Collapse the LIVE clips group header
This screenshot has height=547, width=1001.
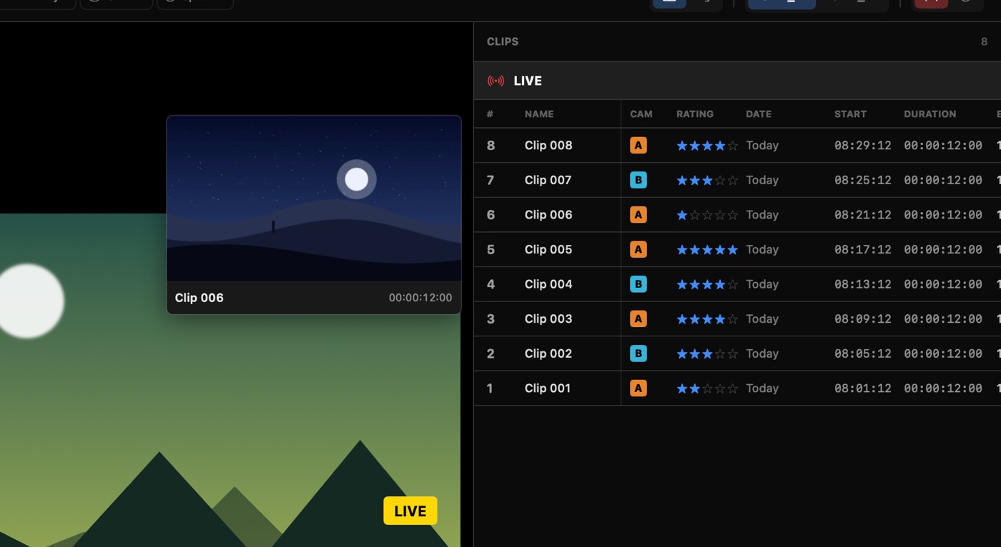(x=737, y=81)
